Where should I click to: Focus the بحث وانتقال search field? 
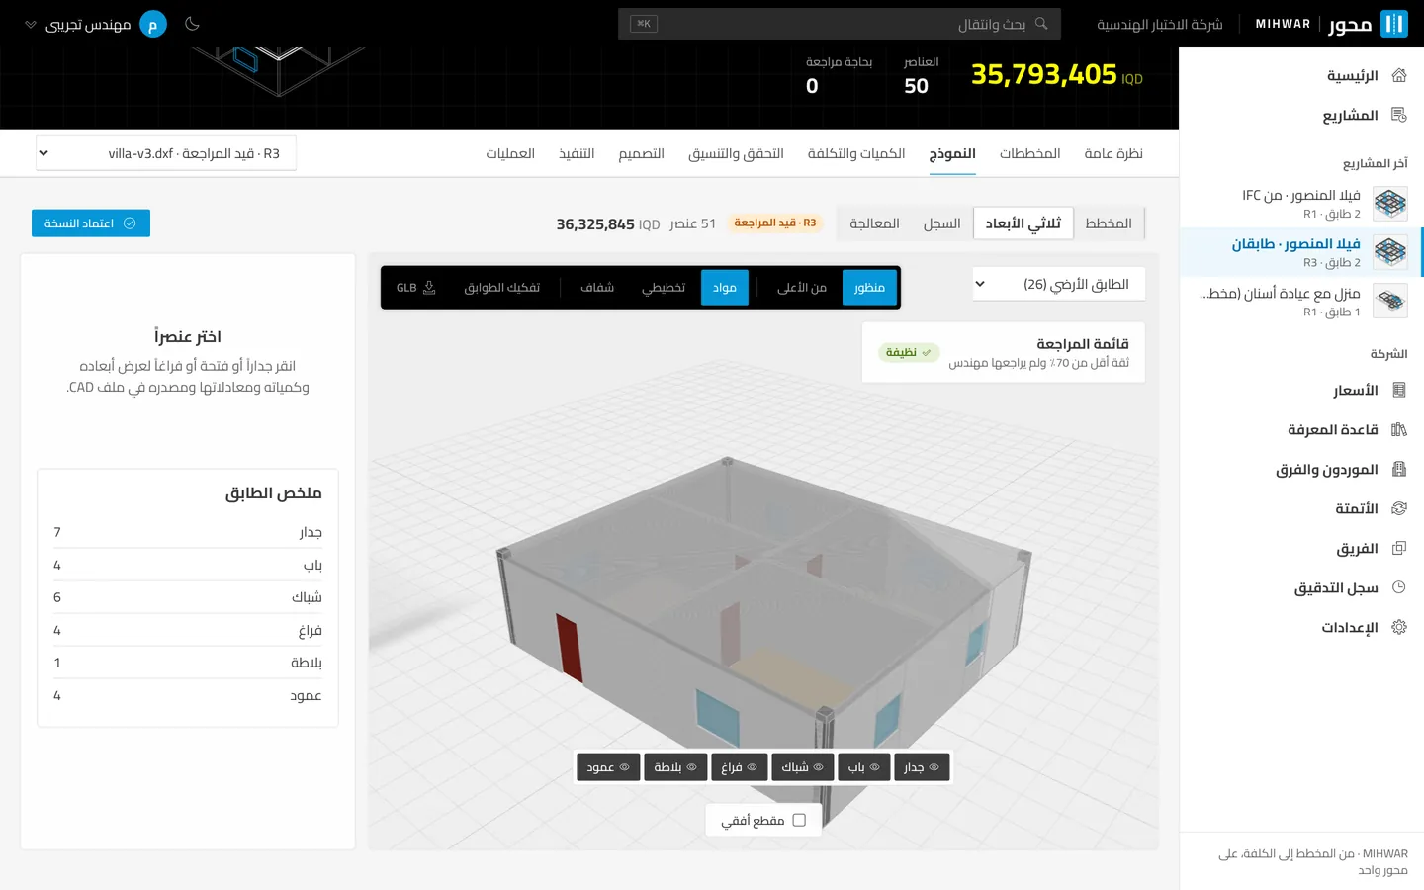(840, 24)
